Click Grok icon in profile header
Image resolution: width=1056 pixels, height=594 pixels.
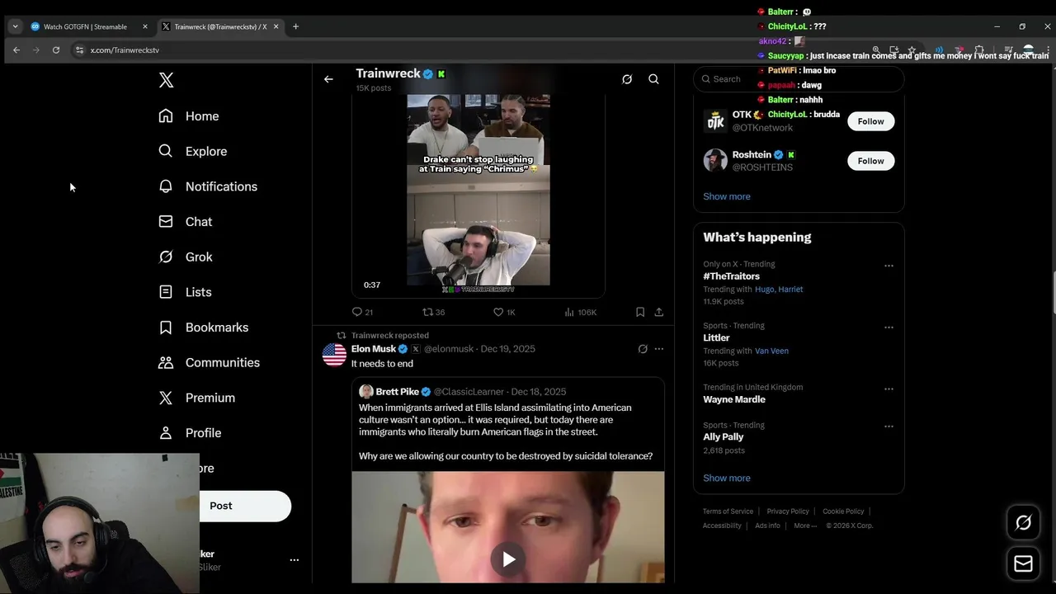pos(627,79)
